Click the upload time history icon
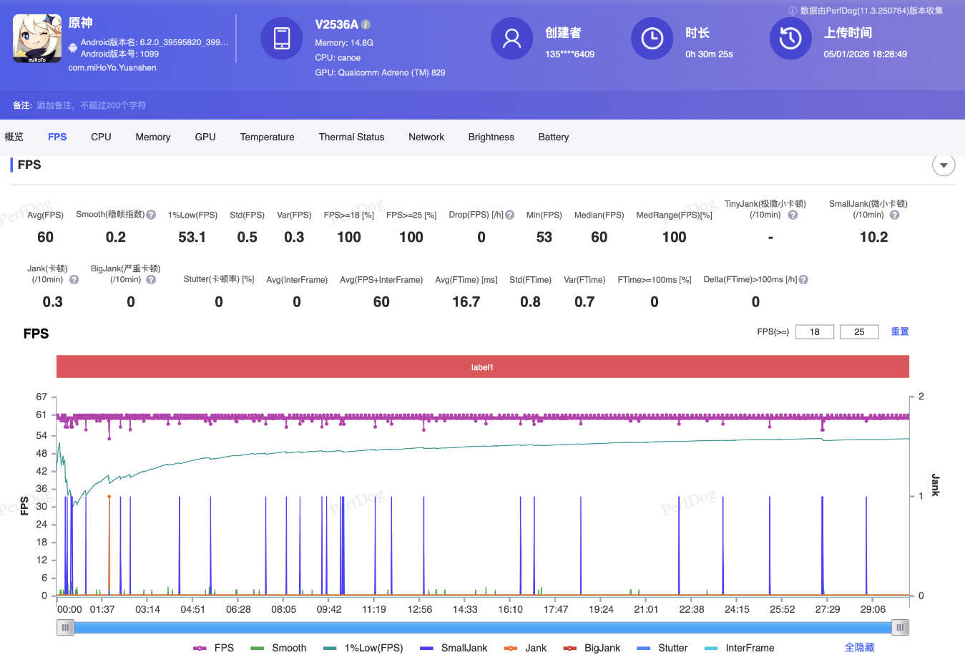Viewport: 965px width, 655px height. point(790,39)
